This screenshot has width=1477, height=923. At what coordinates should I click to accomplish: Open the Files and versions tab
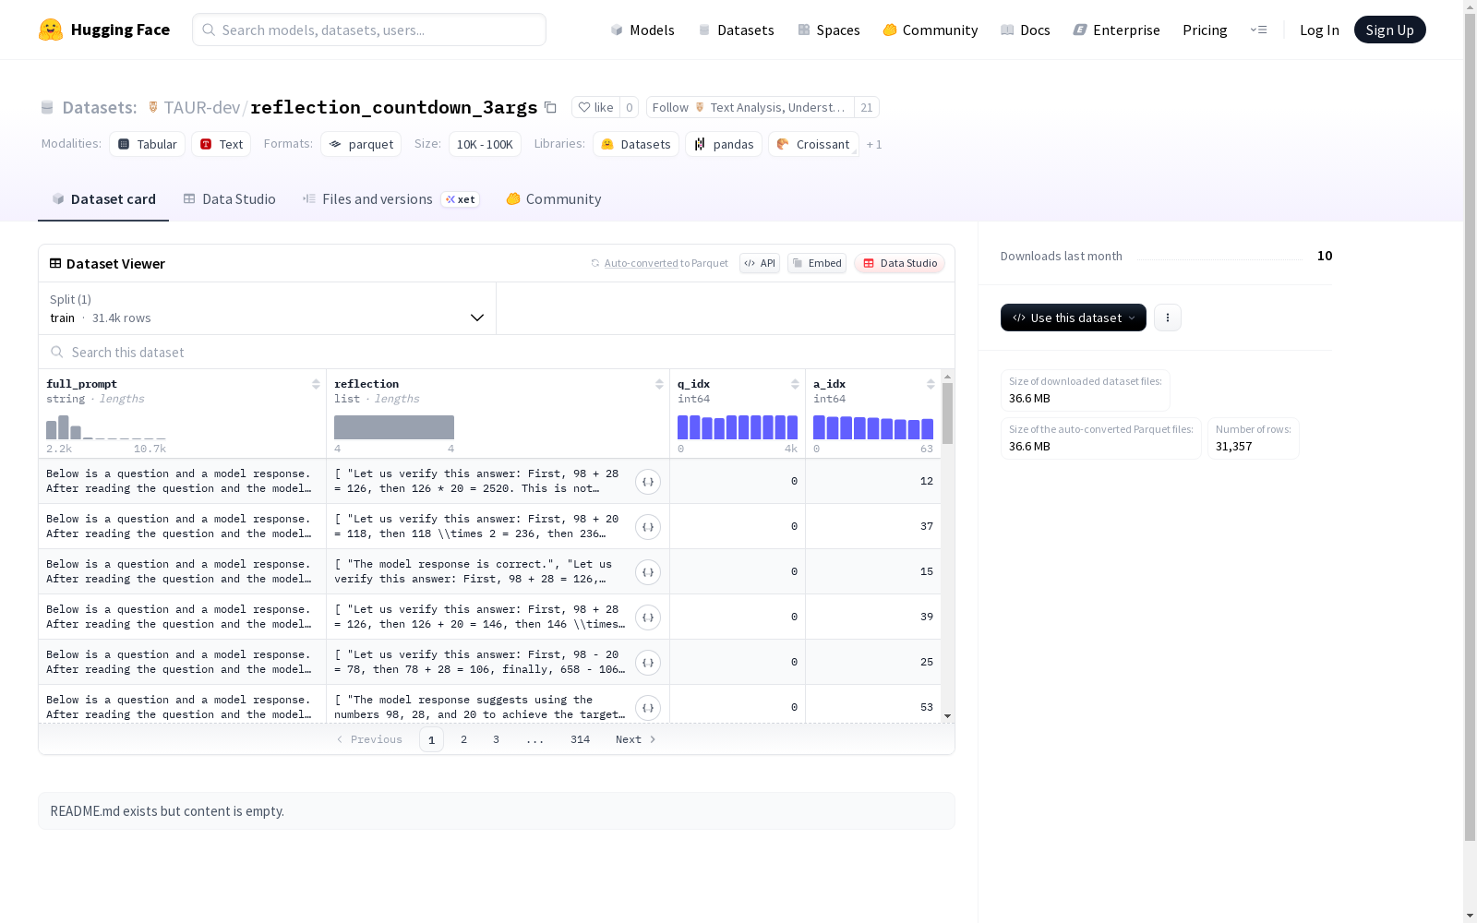(390, 199)
